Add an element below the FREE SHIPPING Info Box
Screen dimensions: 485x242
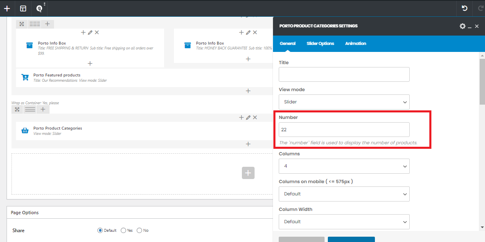[90, 63]
